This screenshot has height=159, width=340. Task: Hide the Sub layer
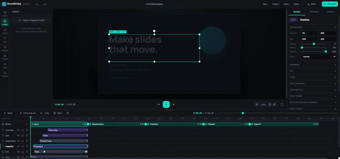coord(18,136)
